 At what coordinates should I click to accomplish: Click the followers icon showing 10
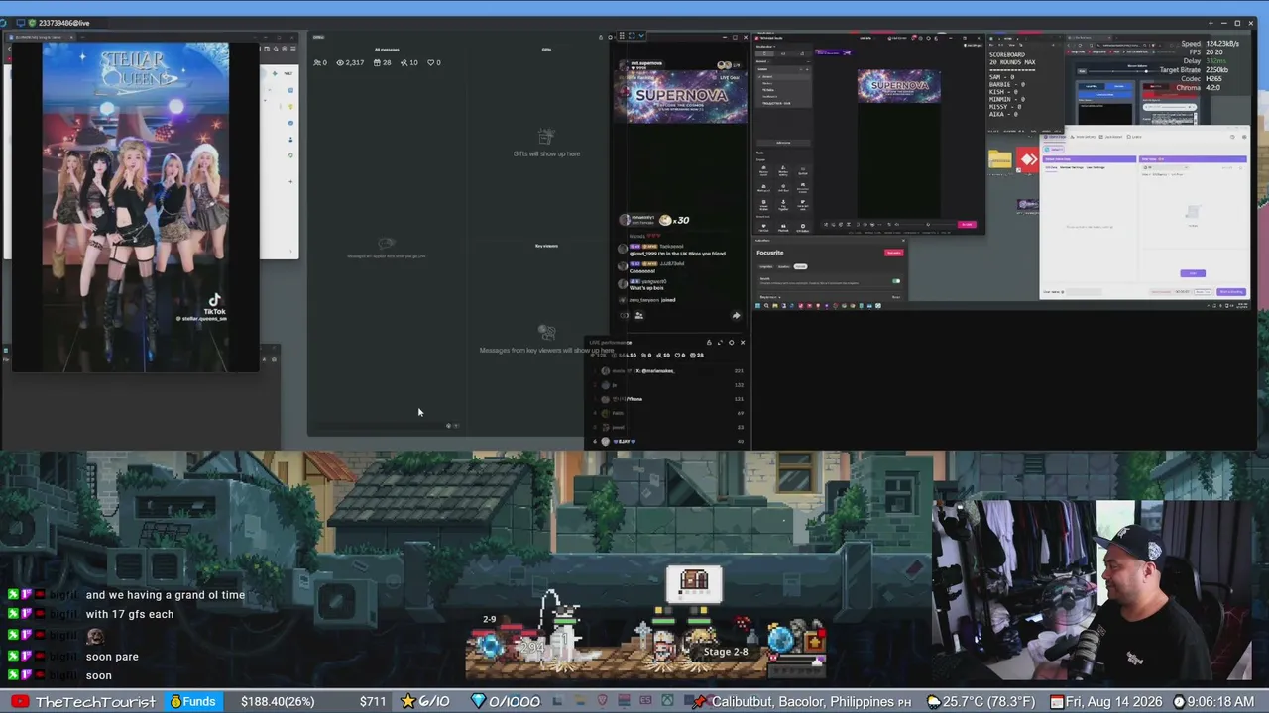pyautogui.click(x=404, y=62)
